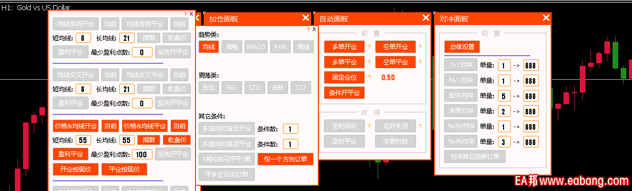Viewport: 632px width, 191px height.
Task: Click the 对冲其它品种订单 button
Action: (475, 156)
